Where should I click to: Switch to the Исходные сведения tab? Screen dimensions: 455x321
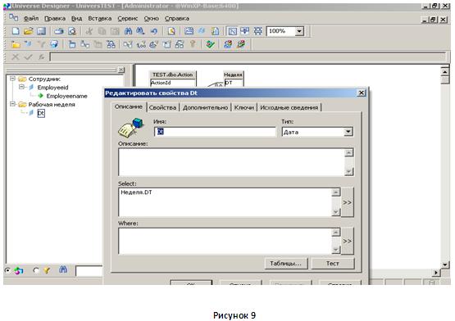[289, 107]
